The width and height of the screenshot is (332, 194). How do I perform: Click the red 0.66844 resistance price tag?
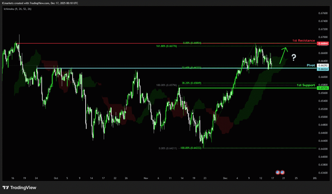(323, 43)
